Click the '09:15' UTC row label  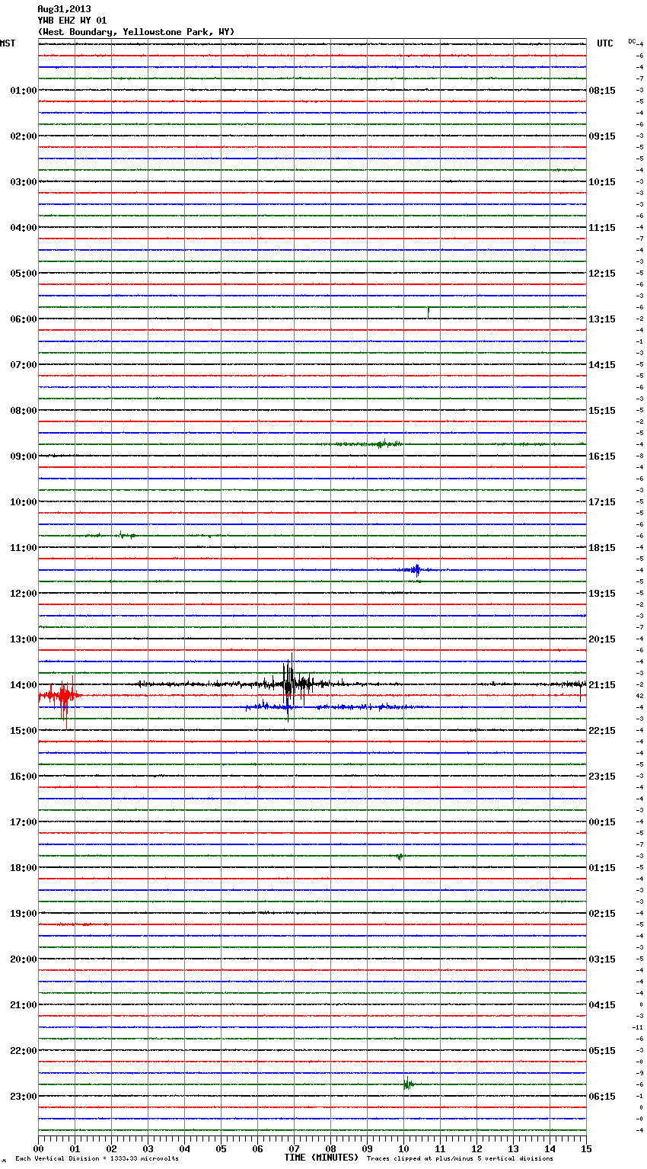602,136
